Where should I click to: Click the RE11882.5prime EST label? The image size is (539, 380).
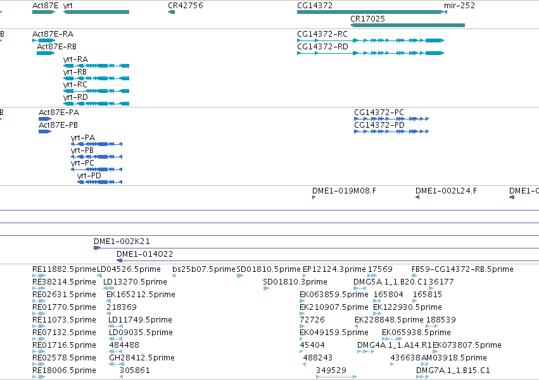tap(64, 269)
